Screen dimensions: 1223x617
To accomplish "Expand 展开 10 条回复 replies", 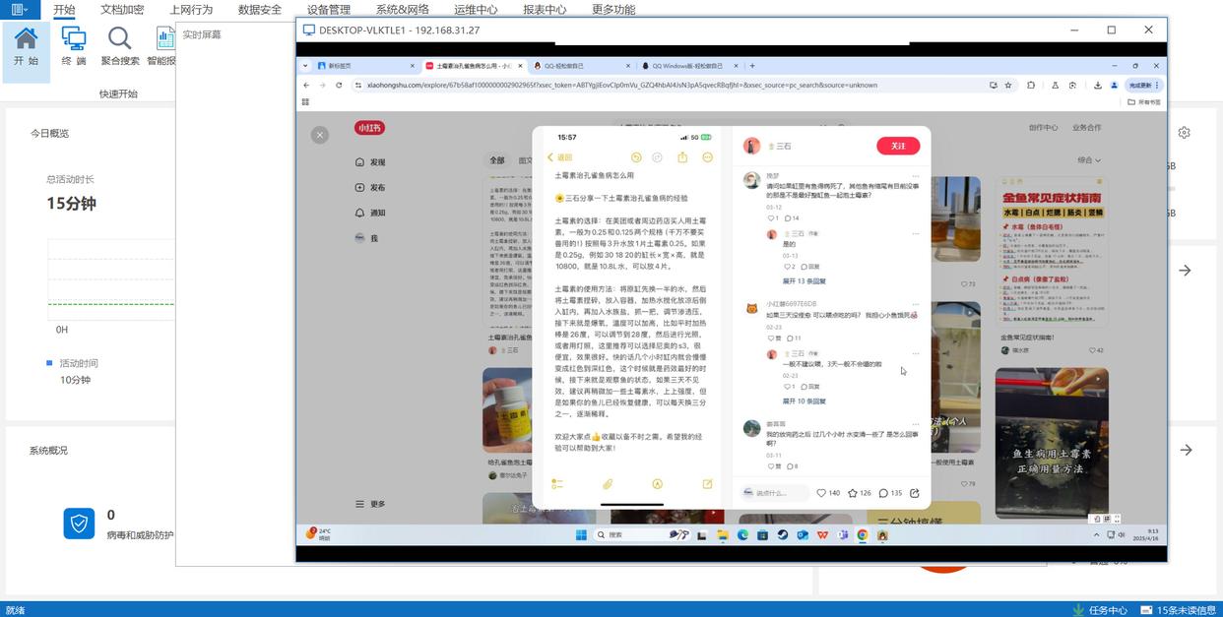I will coord(805,401).
